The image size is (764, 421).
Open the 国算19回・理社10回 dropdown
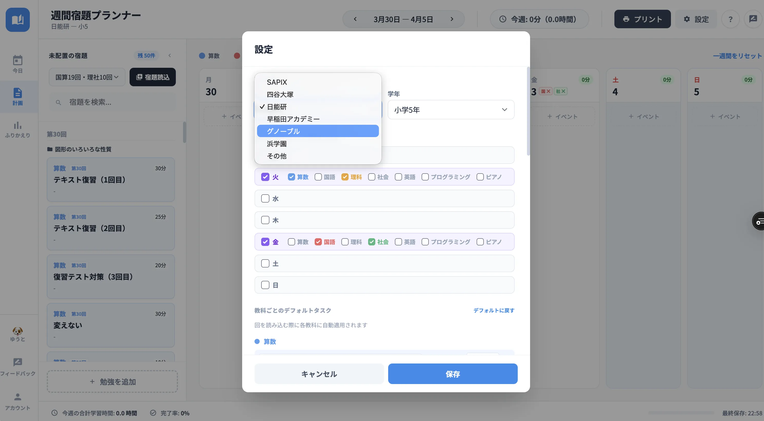[87, 77]
